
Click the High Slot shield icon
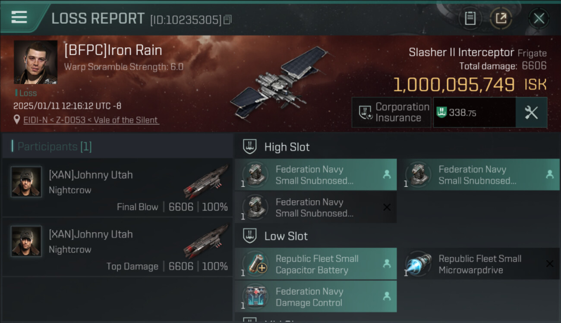pyautogui.click(x=250, y=147)
